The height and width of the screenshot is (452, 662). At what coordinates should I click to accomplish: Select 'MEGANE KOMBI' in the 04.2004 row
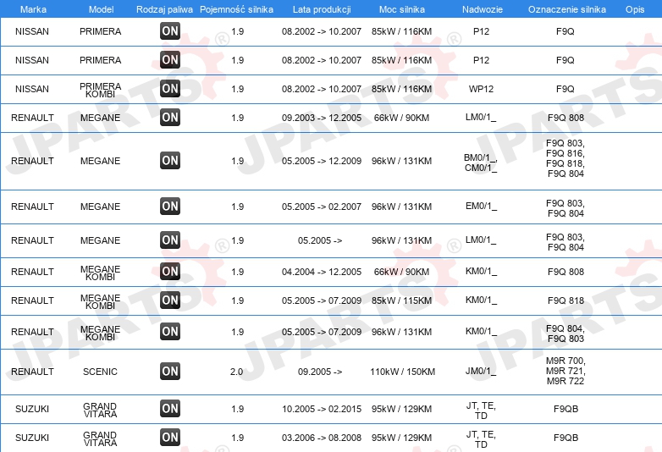coord(101,273)
